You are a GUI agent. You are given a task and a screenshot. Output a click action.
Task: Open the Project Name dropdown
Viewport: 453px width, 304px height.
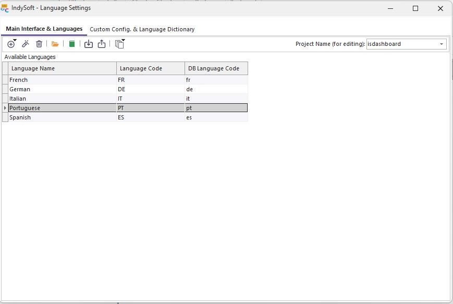pyautogui.click(x=441, y=44)
